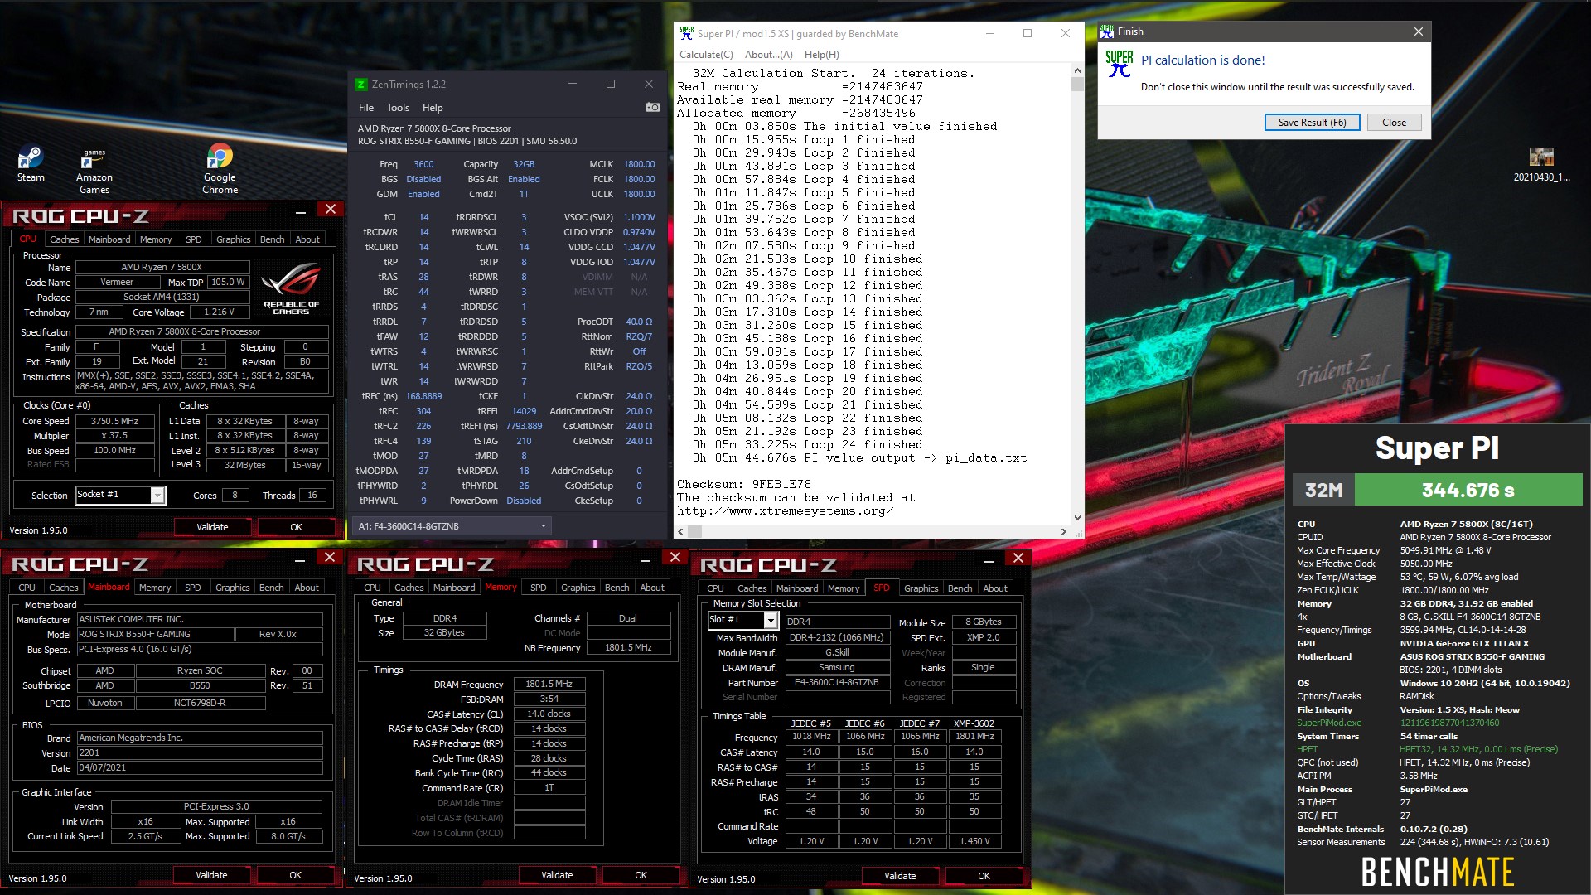The width and height of the screenshot is (1591, 895).
Task: Close the CPU-Z SPD window
Action: [x=1018, y=558]
